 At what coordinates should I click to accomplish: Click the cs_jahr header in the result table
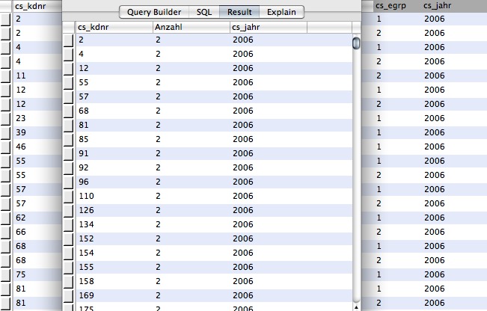(x=268, y=27)
